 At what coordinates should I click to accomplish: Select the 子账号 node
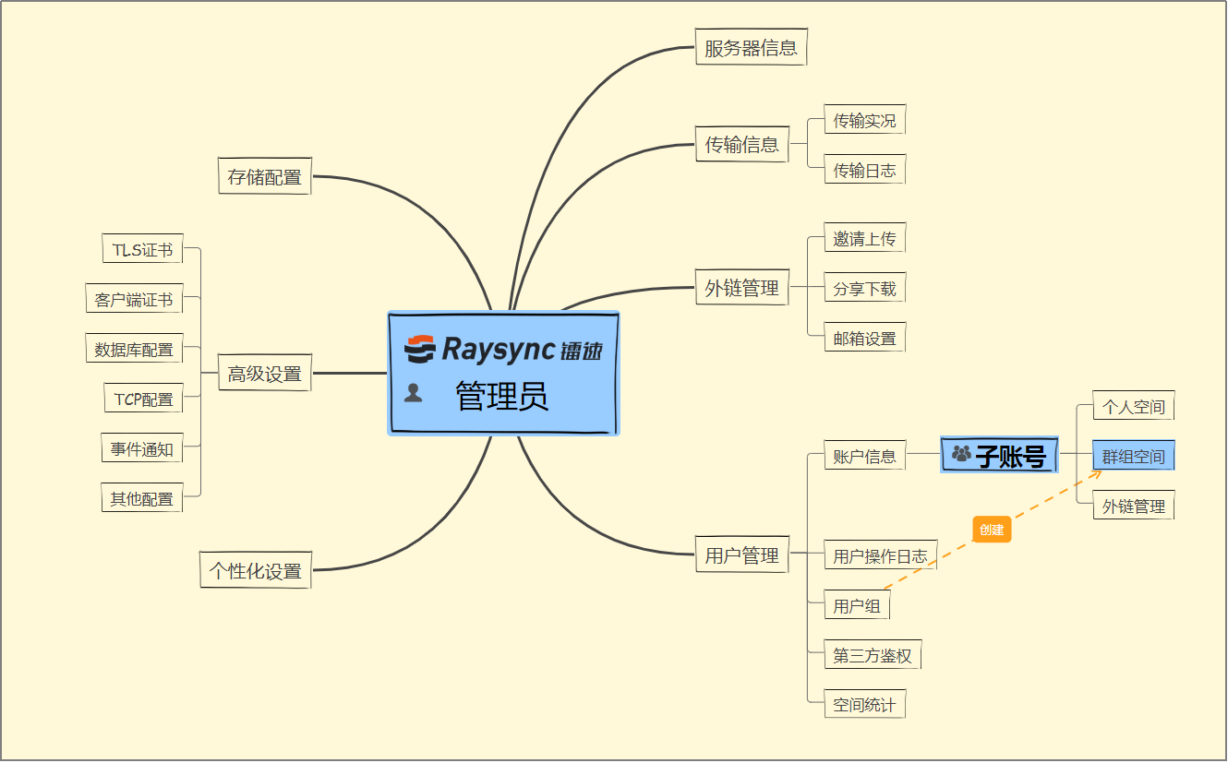tap(1000, 455)
